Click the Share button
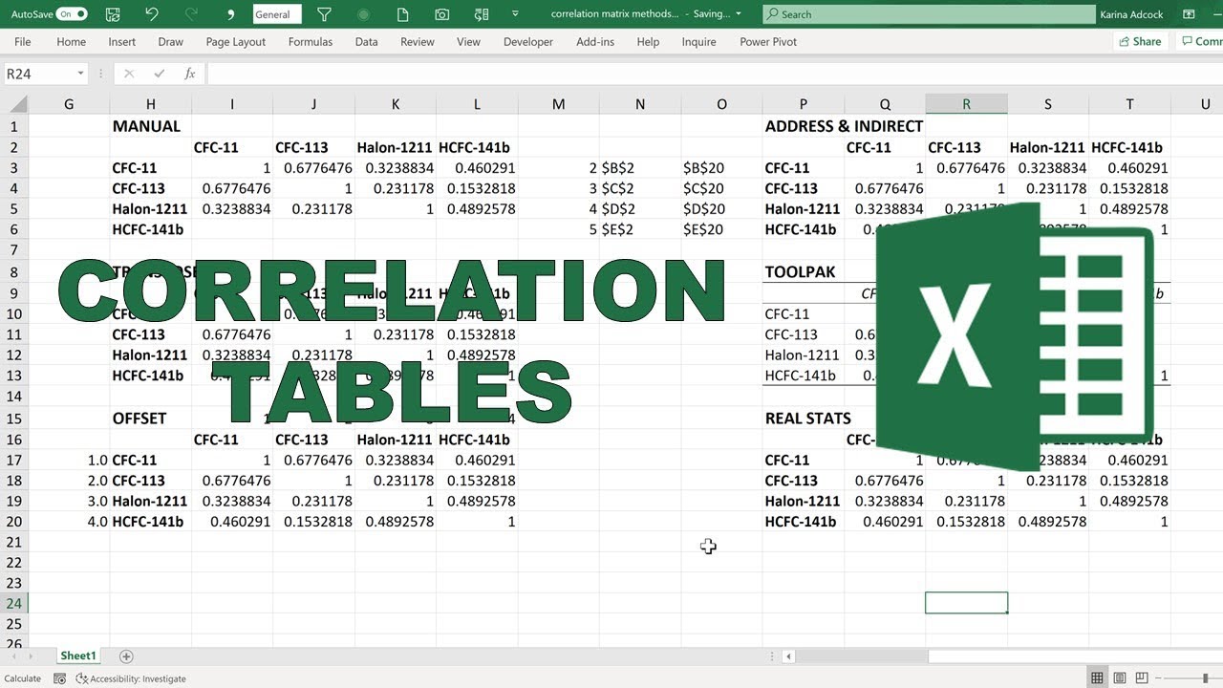Viewport: 1223px width, 688px height. point(1140,41)
